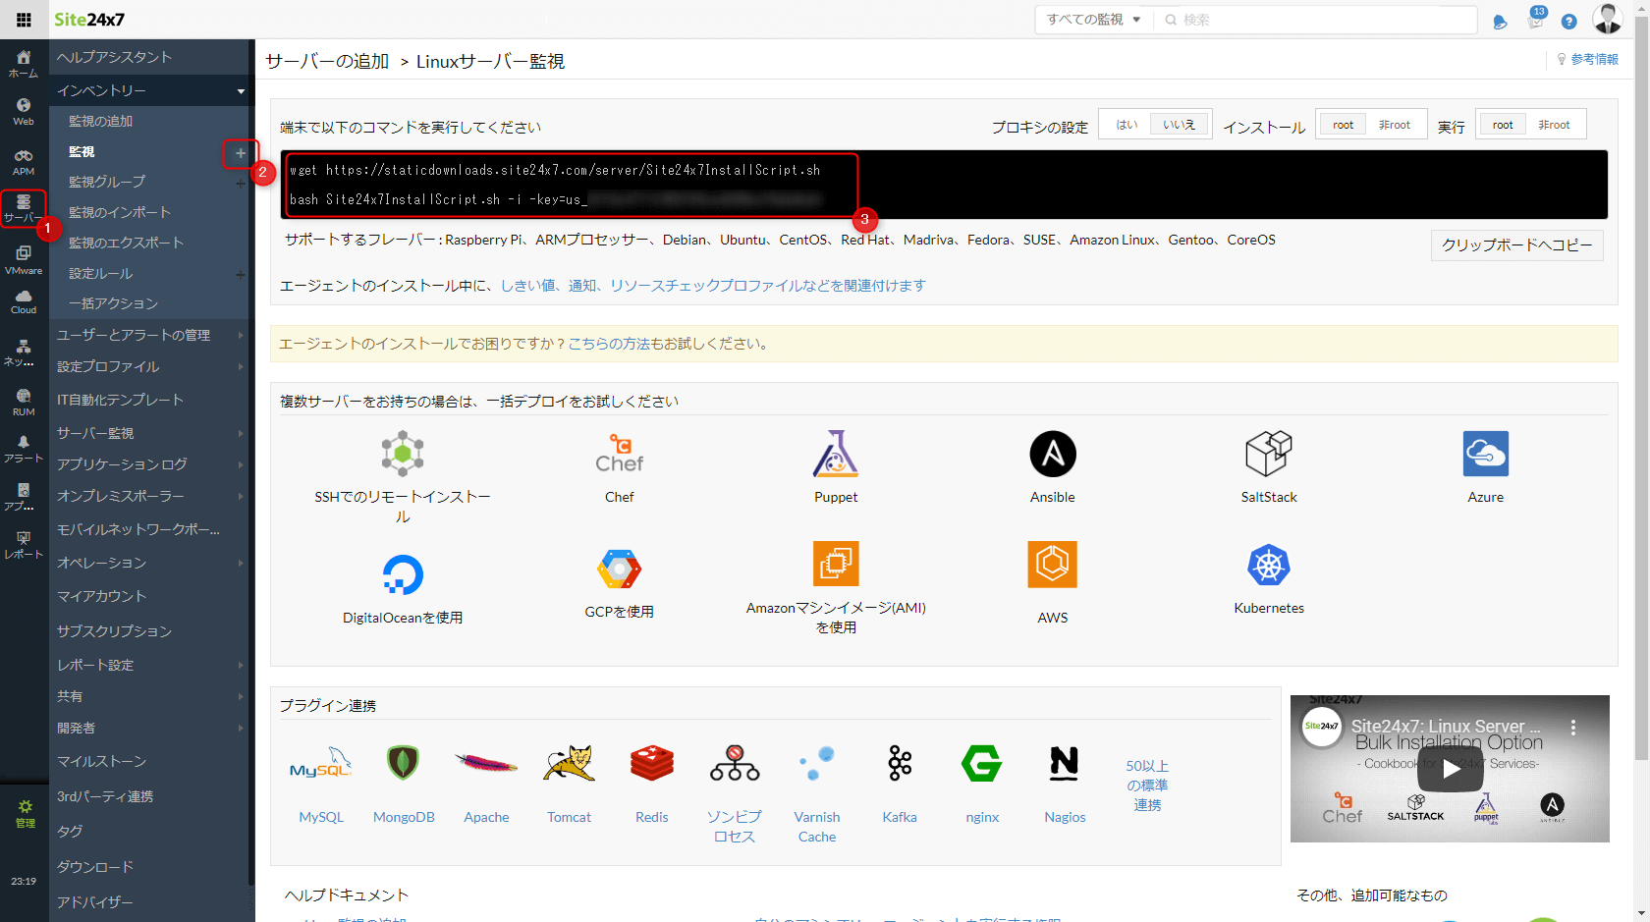Expand オペレーション menu
The height and width of the screenshot is (922, 1650).
[148, 563]
